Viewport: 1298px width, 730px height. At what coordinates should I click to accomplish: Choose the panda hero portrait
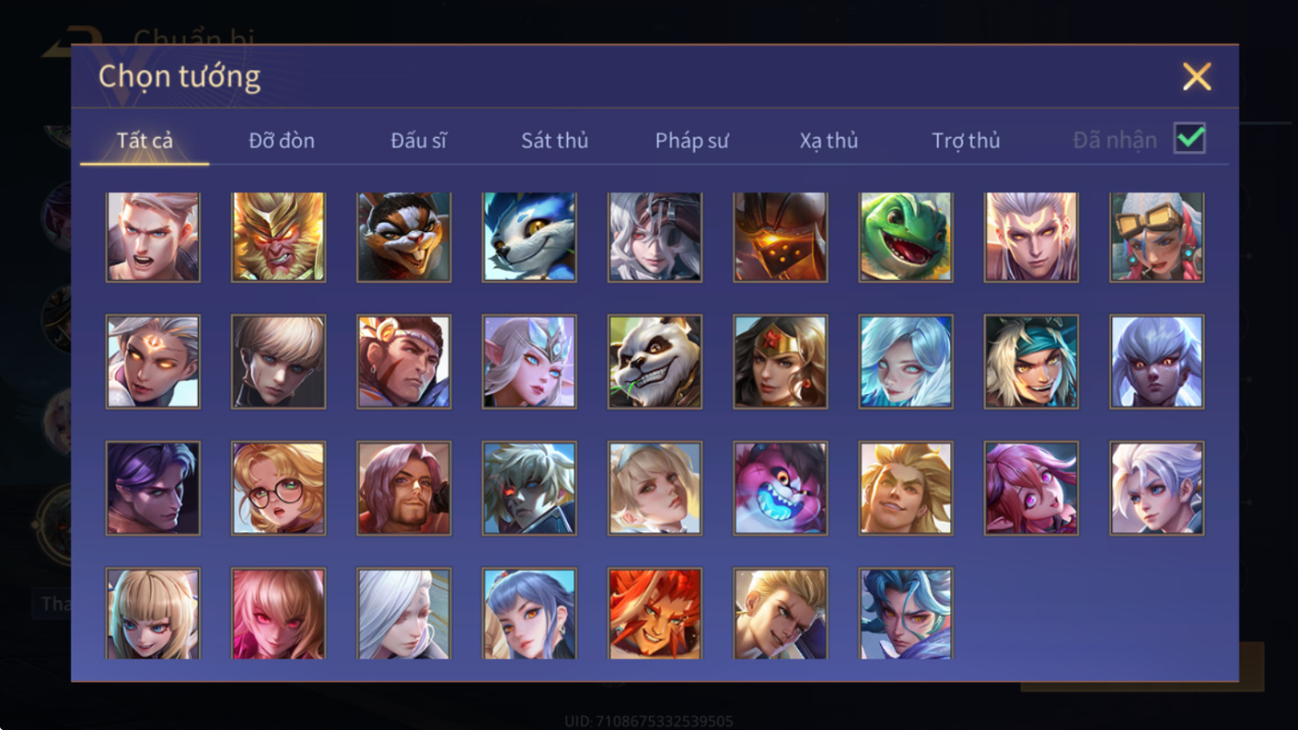coord(655,362)
